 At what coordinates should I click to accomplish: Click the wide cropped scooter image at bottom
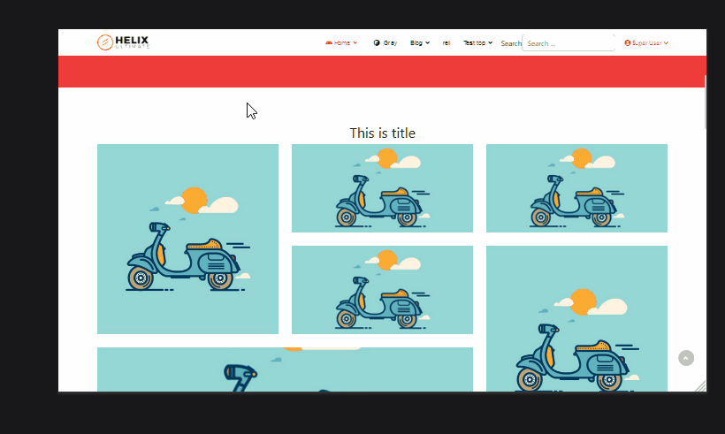[x=285, y=369]
